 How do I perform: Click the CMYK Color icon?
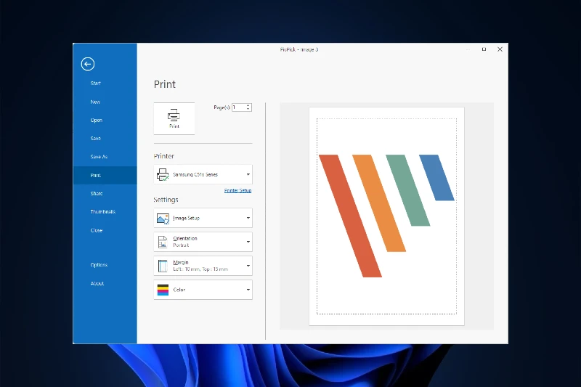coord(163,290)
